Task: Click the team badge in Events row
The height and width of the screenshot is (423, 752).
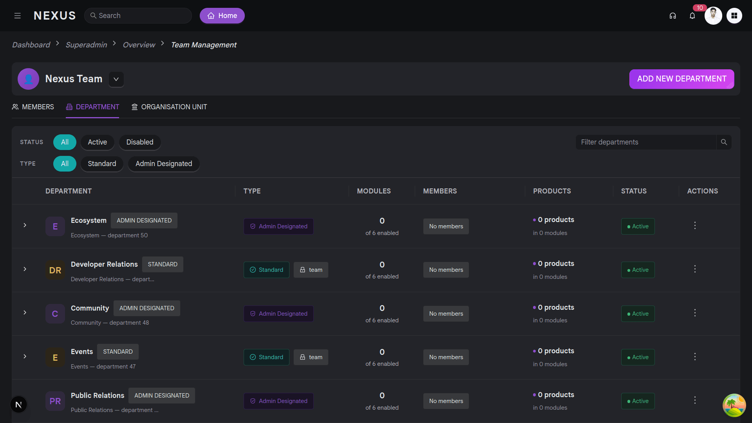Action: pyautogui.click(x=311, y=357)
